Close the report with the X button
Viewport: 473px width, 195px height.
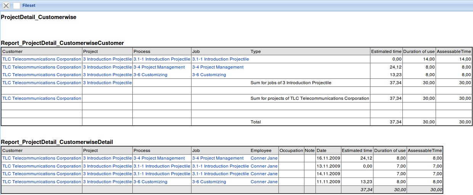(x=6, y=6)
